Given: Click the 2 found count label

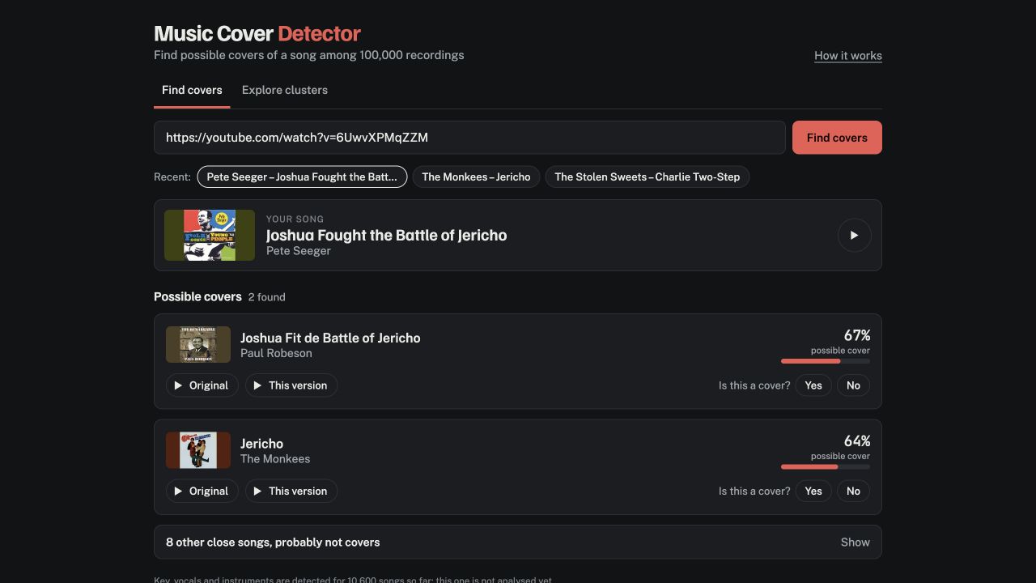Looking at the screenshot, I should click(x=267, y=297).
